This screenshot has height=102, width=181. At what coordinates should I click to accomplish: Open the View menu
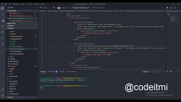(x=22, y=4)
